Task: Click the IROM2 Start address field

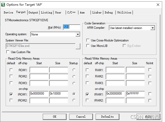Action: (x=39, y=101)
